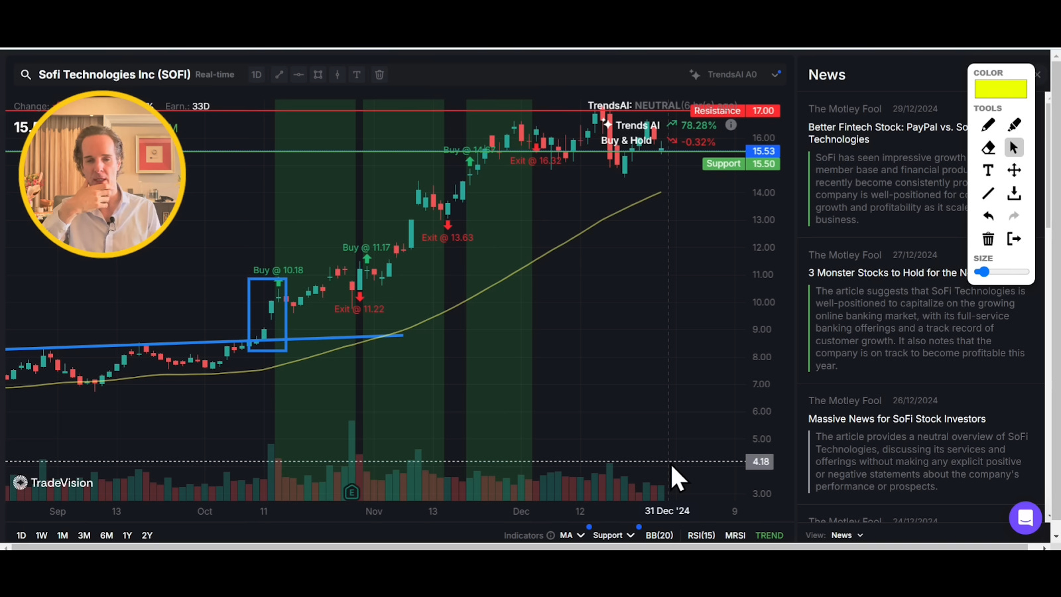The width and height of the screenshot is (1061, 597).
Task: Switch chart range to 1Y
Action: (127, 535)
